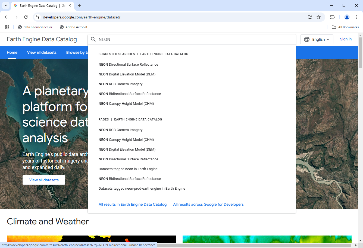Open the Extensions puzzle icon
Screen dimensions: 363x248
coord(333,17)
